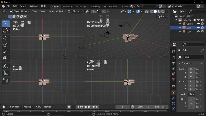Open the Object Mode dropdown
Screen dimensions: 206x116
tap(20, 11)
